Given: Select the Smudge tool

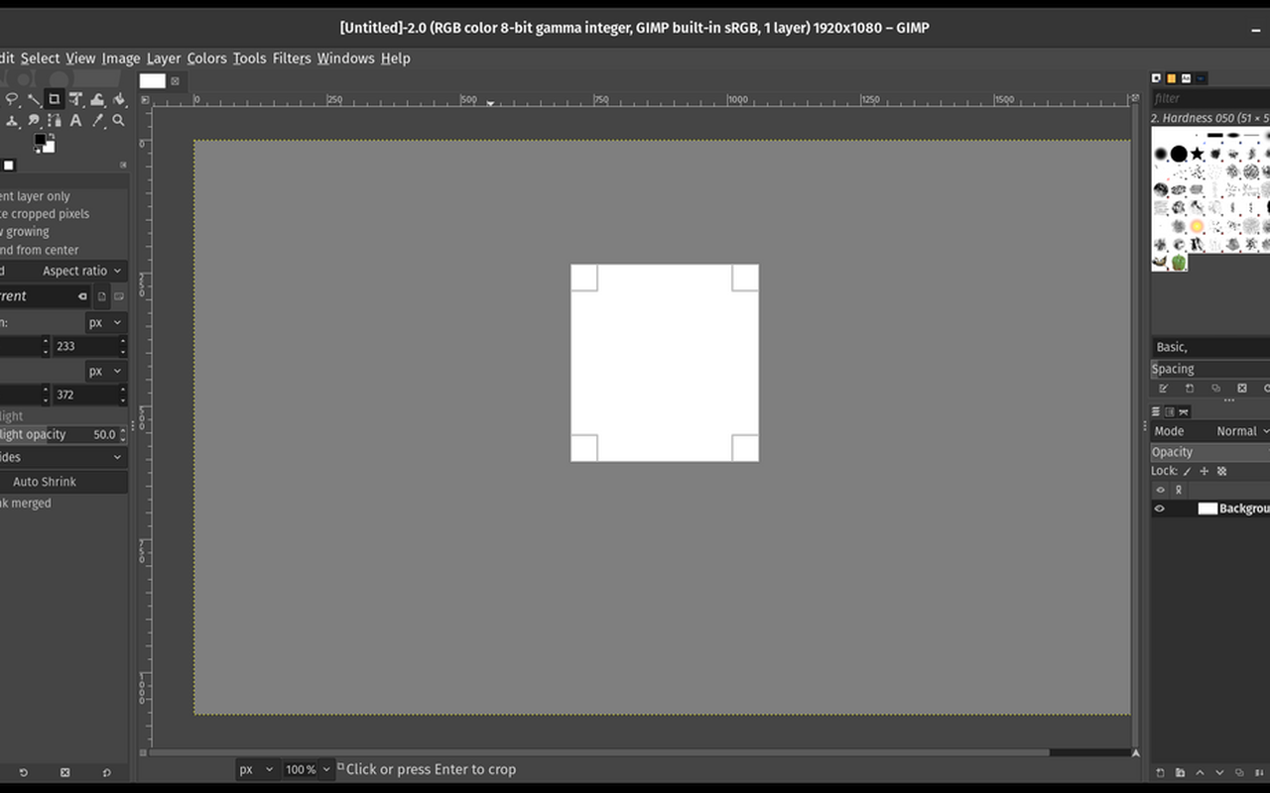Looking at the screenshot, I should point(34,120).
